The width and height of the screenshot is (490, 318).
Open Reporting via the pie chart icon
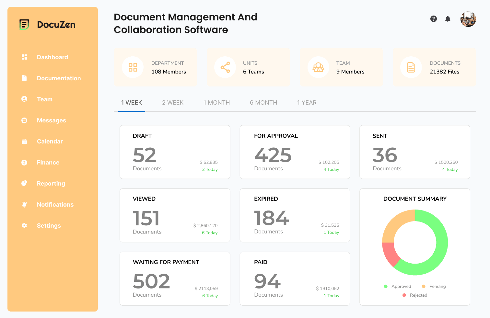point(24,183)
